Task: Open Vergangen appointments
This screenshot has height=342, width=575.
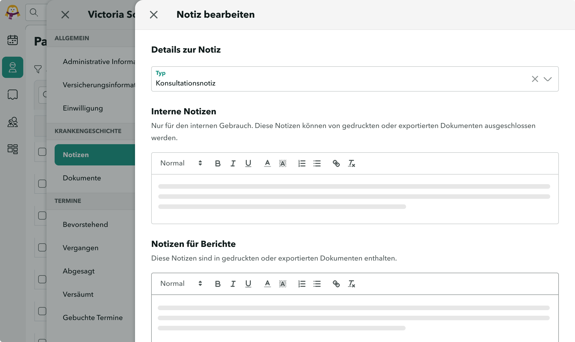Action: point(95,248)
